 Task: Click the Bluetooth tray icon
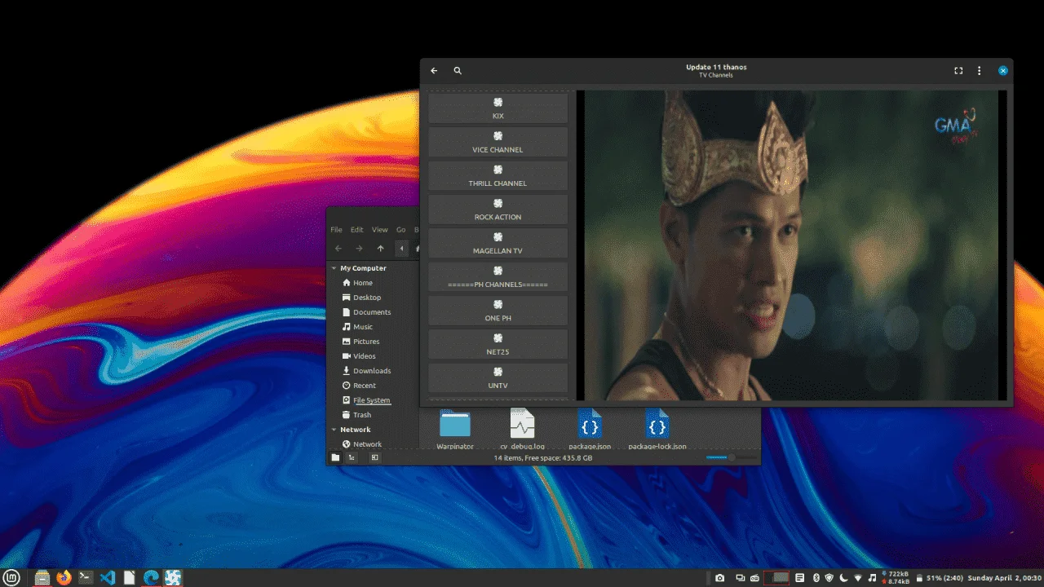pos(815,578)
